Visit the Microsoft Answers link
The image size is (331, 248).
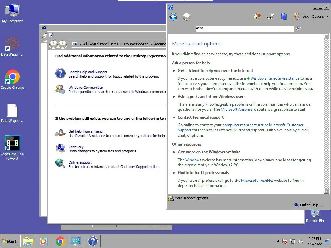click(236, 109)
